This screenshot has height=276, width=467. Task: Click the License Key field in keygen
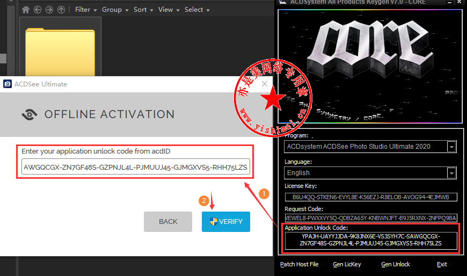point(371,197)
